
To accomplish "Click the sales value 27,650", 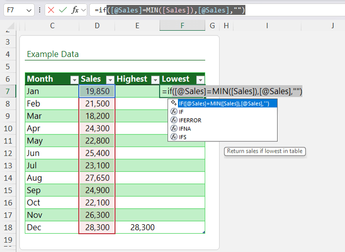I will coord(97,178).
